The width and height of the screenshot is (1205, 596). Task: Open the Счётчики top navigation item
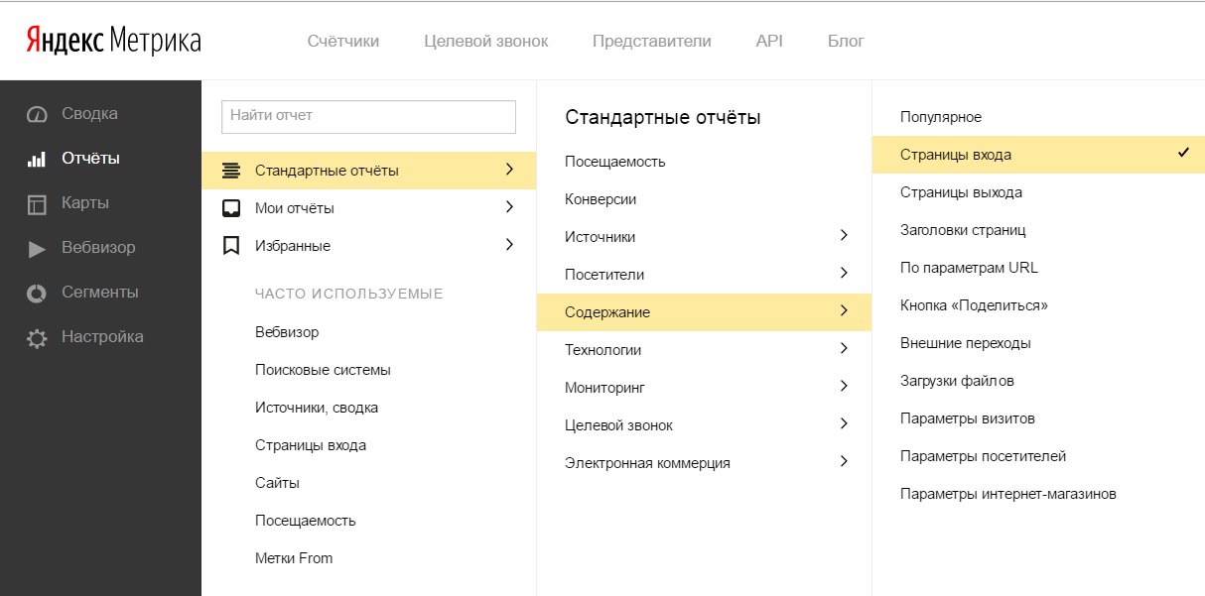(342, 41)
